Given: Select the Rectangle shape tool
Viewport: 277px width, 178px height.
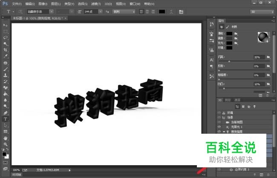Looking at the screenshot, I should [6, 132].
